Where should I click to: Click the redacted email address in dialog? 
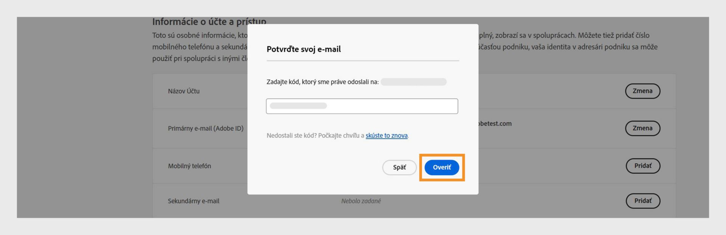pyautogui.click(x=413, y=82)
